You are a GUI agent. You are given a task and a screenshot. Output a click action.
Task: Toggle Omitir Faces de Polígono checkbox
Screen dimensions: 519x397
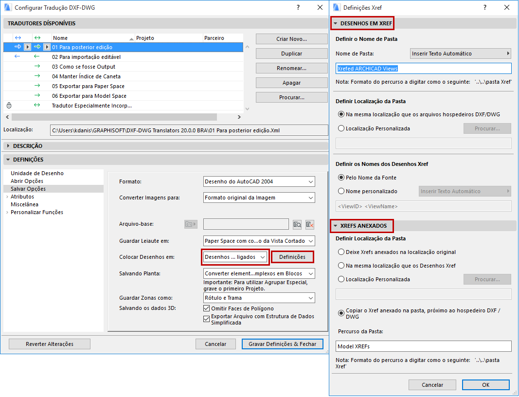pos(207,308)
